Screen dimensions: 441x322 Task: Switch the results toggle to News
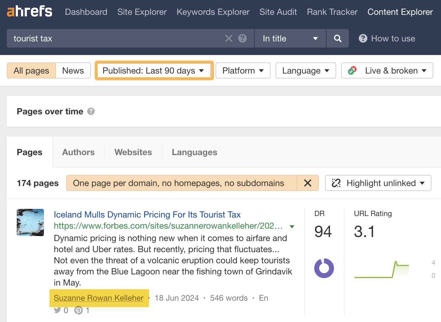(73, 70)
